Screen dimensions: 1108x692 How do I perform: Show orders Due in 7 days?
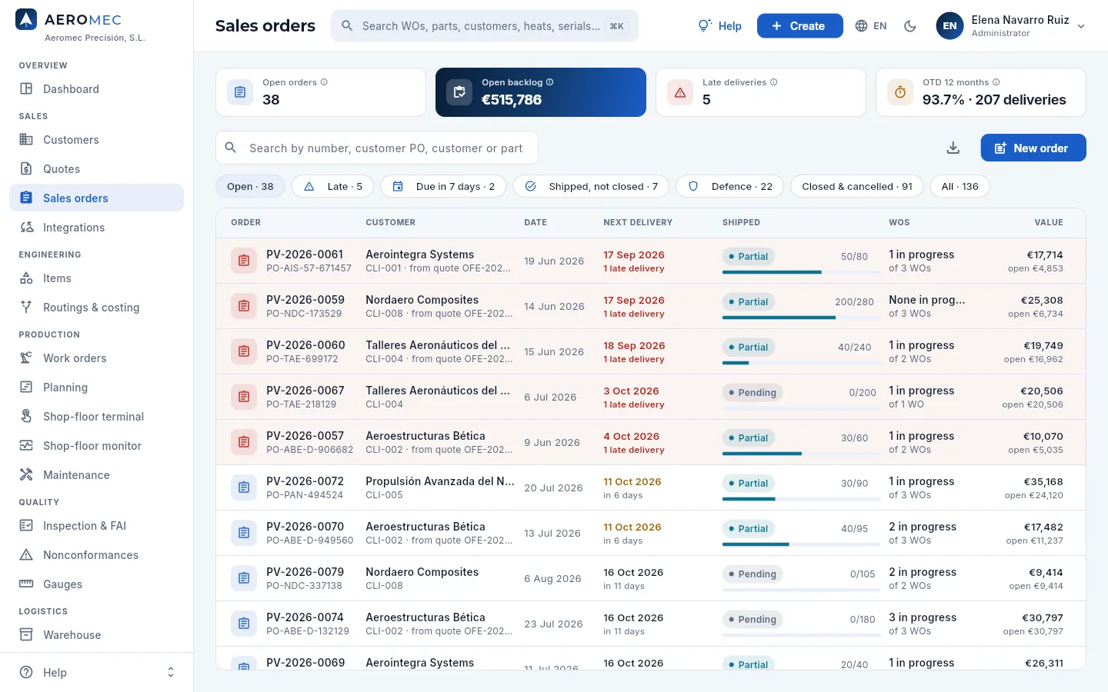tap(443, 186)
